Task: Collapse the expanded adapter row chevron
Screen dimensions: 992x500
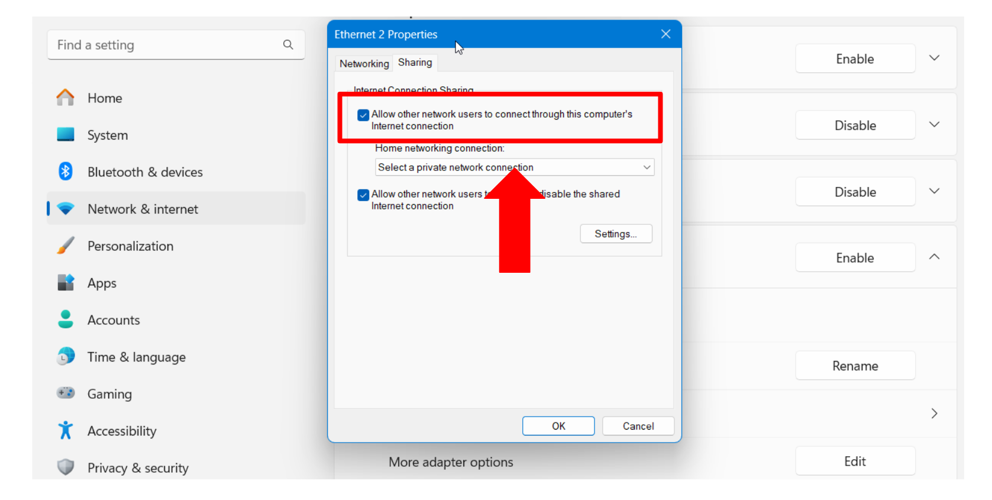Action: [934, 257]
